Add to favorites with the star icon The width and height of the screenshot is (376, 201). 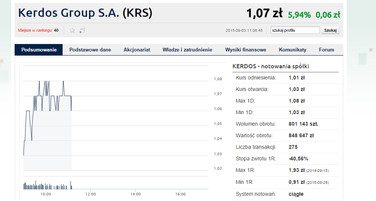coord(72,31)
